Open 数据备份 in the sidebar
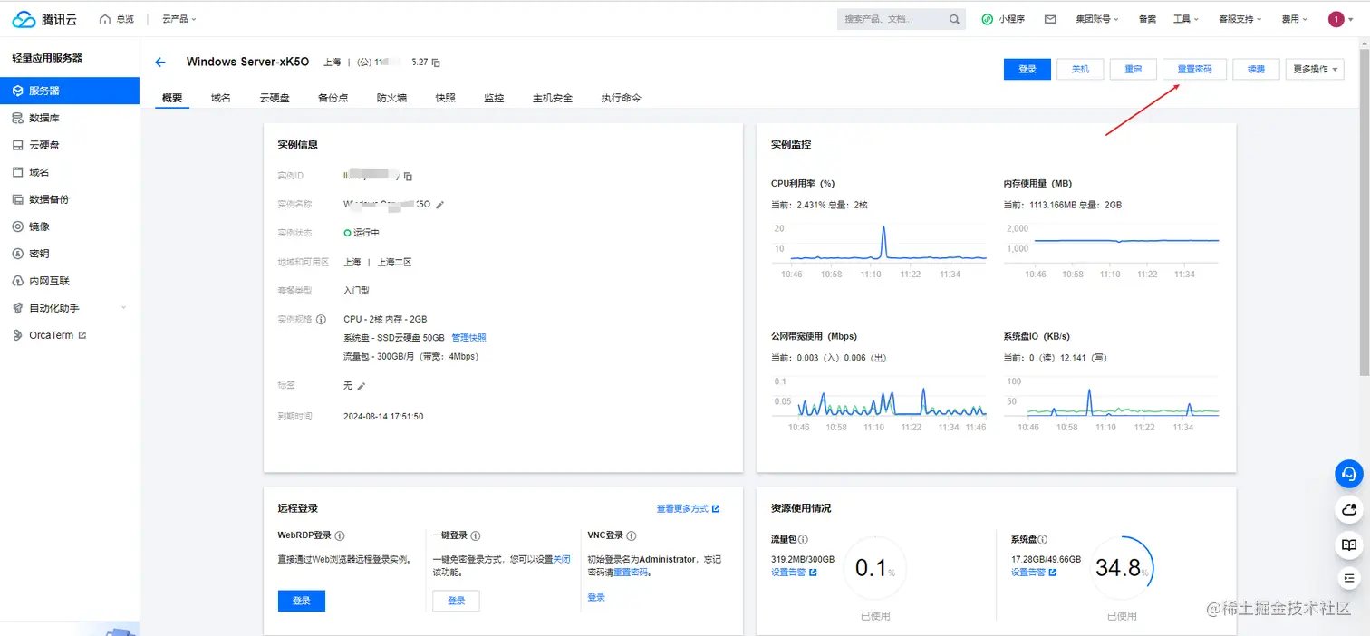 [70, 199]
